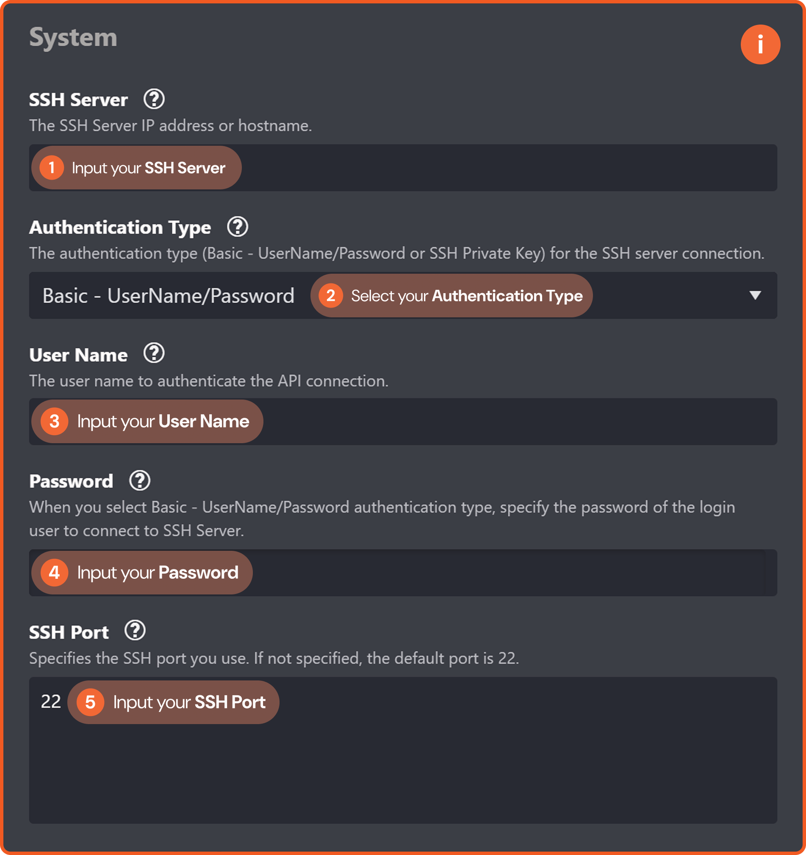Image resolution: width=806 pixels, height=855 pixels.
Task: Click the number 3 step badge
Action: coord(54,422)
